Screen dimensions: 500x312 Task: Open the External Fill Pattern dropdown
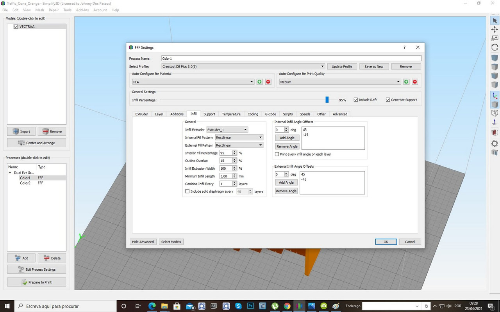[x=239, y=145]
